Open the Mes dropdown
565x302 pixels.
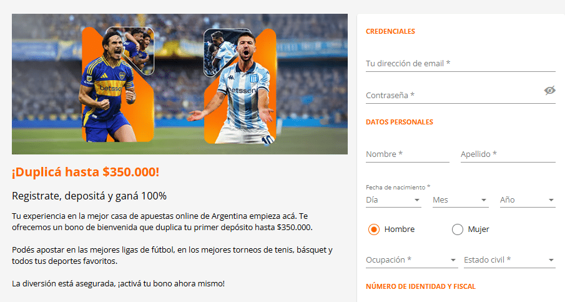coord(461,200)
